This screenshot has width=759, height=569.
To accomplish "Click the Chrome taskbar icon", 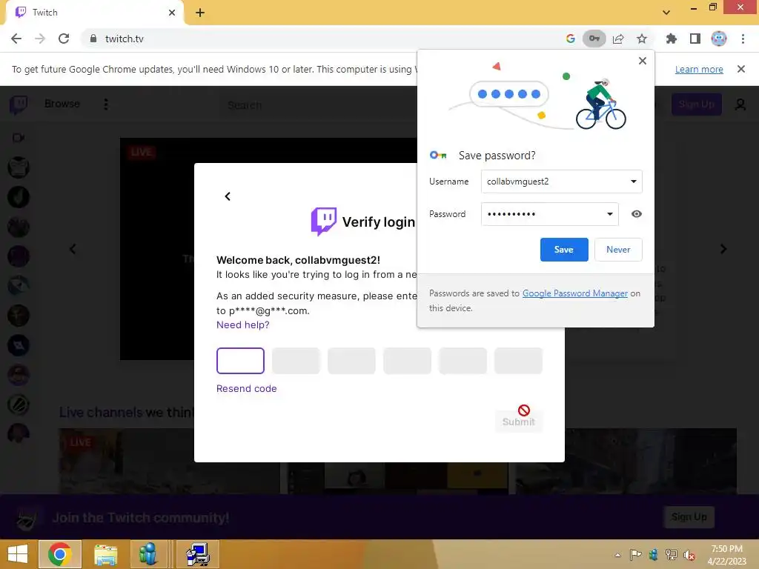I will (59, 554).
